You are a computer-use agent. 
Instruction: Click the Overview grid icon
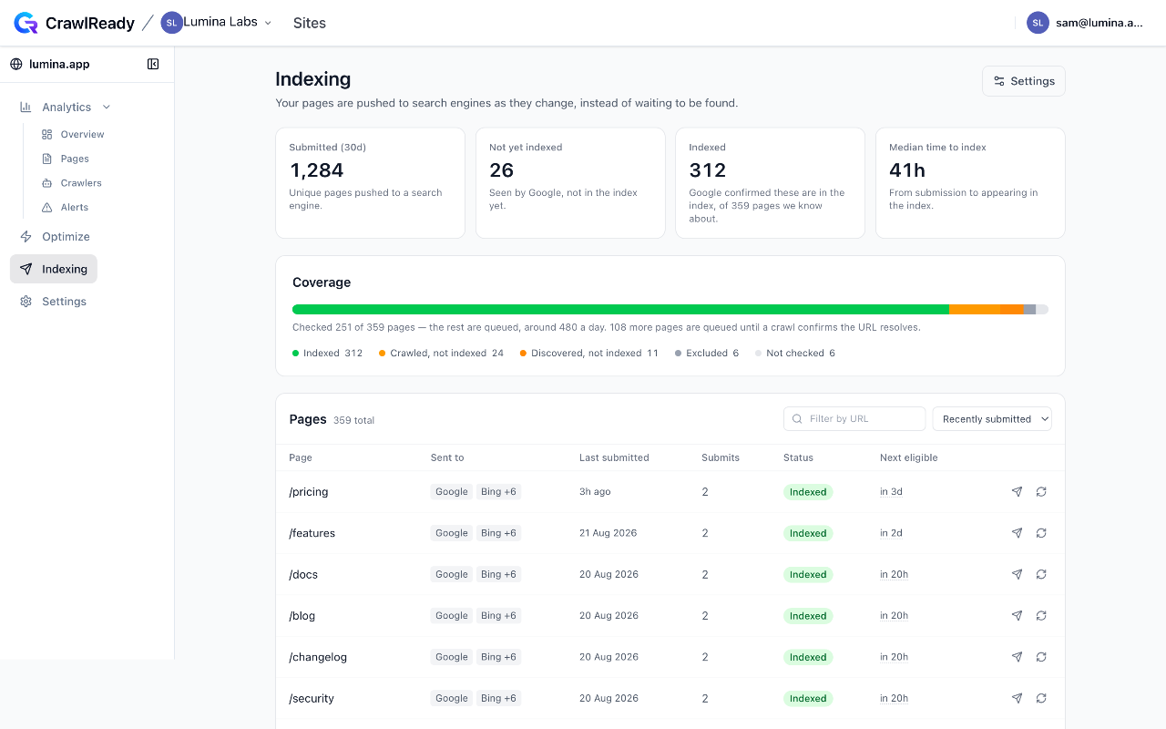click(47, 134)
